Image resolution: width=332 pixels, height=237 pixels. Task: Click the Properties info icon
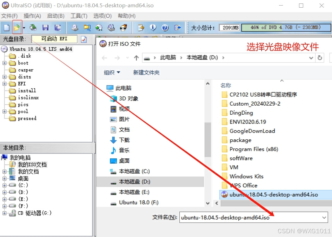pyautogui.click(x=153, y=27)
